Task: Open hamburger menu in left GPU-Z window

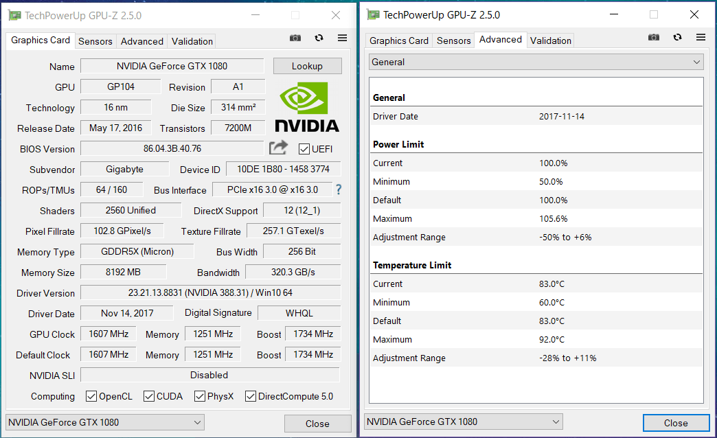Action: click(342, 38)
